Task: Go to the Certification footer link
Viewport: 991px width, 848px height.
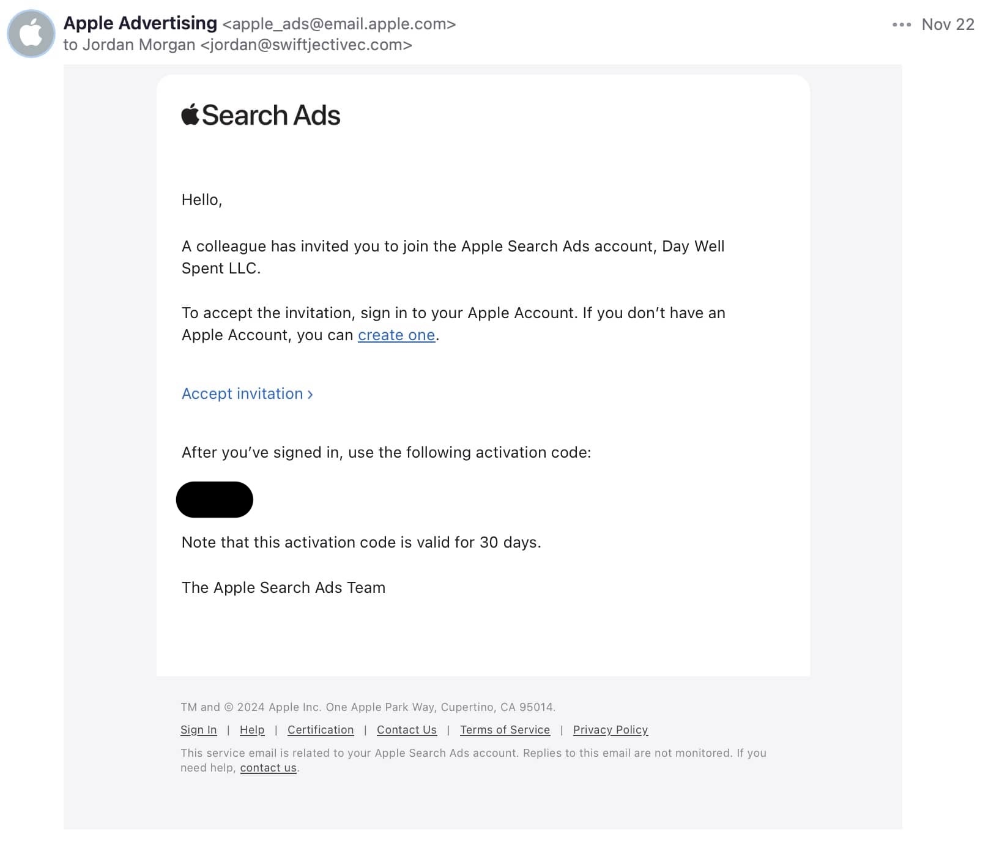Action: point(321,730)
